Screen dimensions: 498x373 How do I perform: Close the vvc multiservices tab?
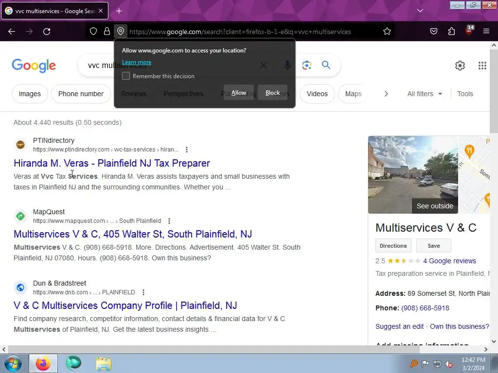click(101, 11)
